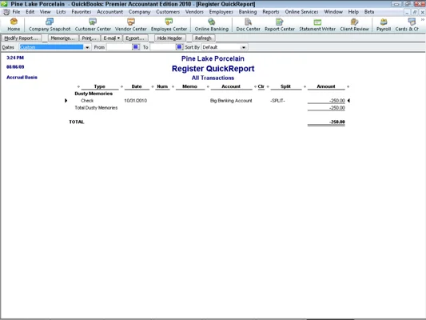Screen dimensions: 426x320
Task: Click the Type column header
Action: click(x=100, y=86)
